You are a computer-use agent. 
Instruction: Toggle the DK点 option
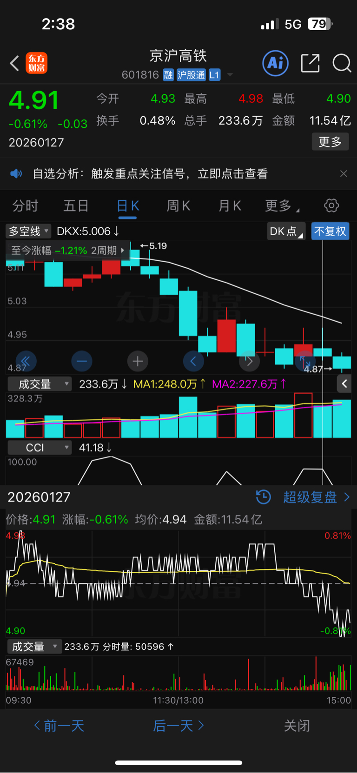[x=286, y=231]
